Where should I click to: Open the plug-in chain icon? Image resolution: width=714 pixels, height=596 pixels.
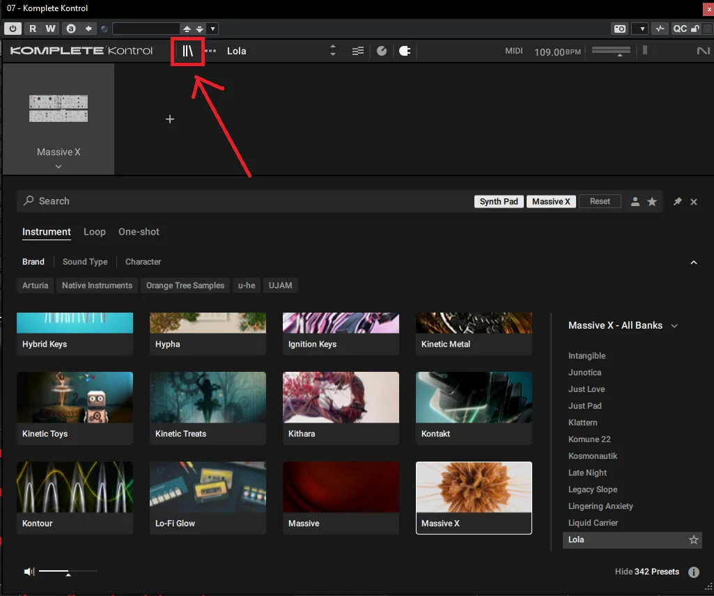[405, 51]
